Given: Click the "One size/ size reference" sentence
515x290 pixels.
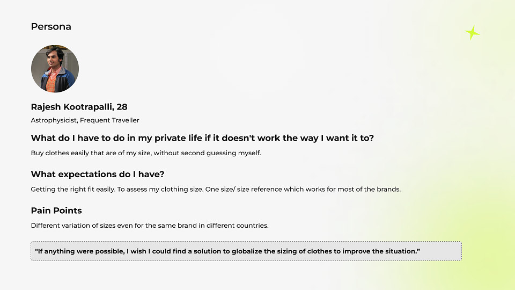Looking at the screenshot, I should click(x=303, y=190).
